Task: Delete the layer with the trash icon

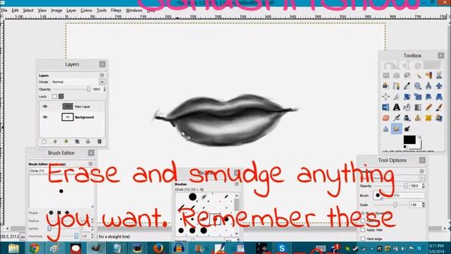Action: pos(99,142)
